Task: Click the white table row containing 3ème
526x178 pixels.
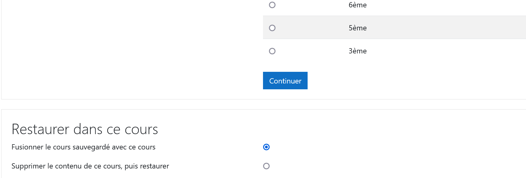Action: click(394, 51)
